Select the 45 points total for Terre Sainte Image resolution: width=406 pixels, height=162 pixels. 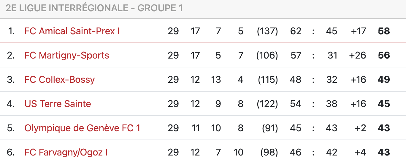(384, 104)
